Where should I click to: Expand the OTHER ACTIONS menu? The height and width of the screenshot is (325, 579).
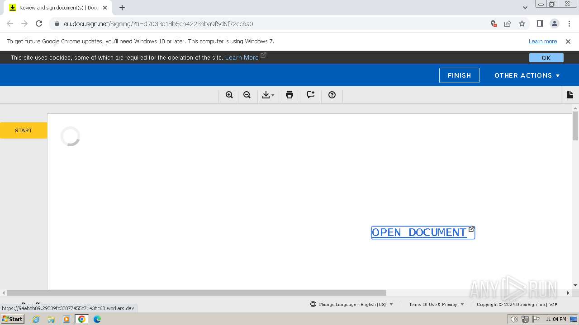(x=527, y=75)
